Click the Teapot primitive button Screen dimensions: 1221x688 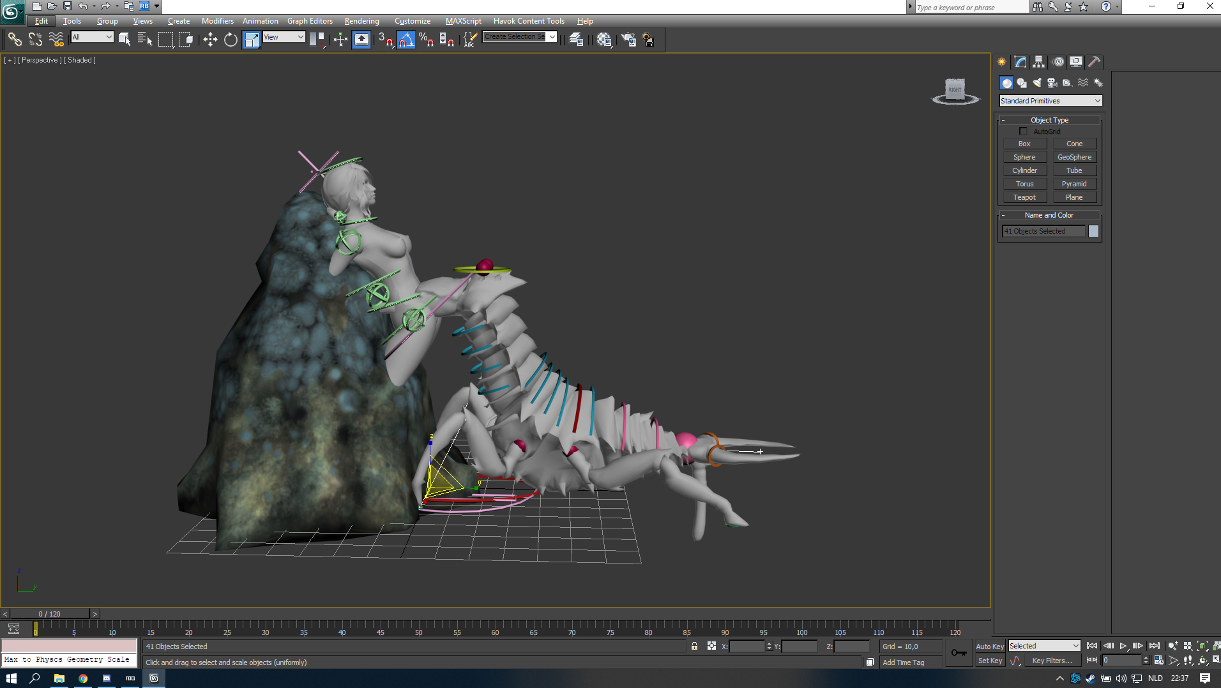click(1024, 197)
